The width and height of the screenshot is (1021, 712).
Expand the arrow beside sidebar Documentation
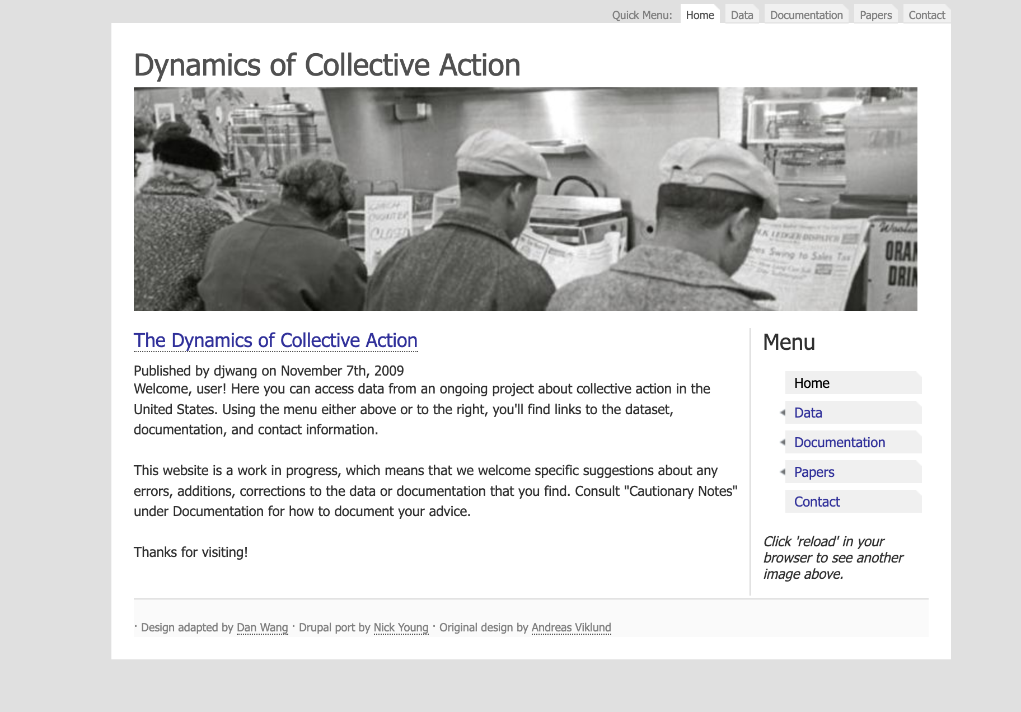click(783, 442)
